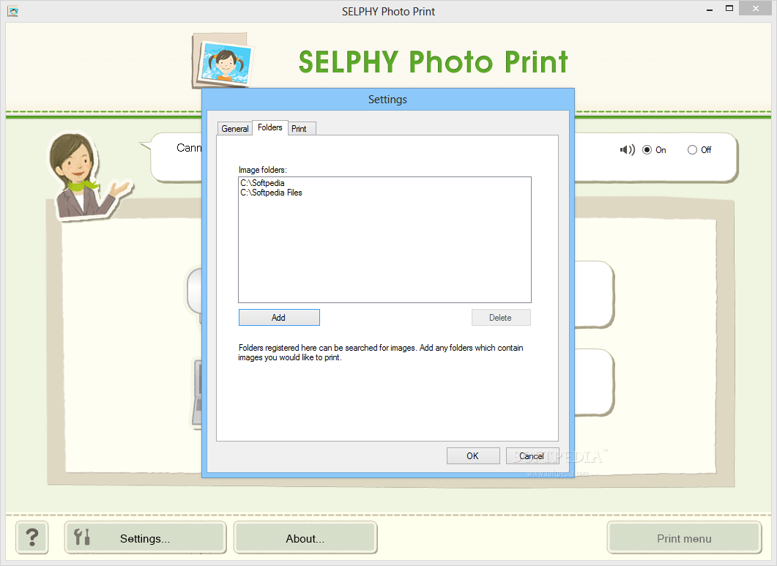The width and height of the screenshot is (777, 566).
Task: Select C:\Softpedia Files folder entry
Action: (271, 193)
